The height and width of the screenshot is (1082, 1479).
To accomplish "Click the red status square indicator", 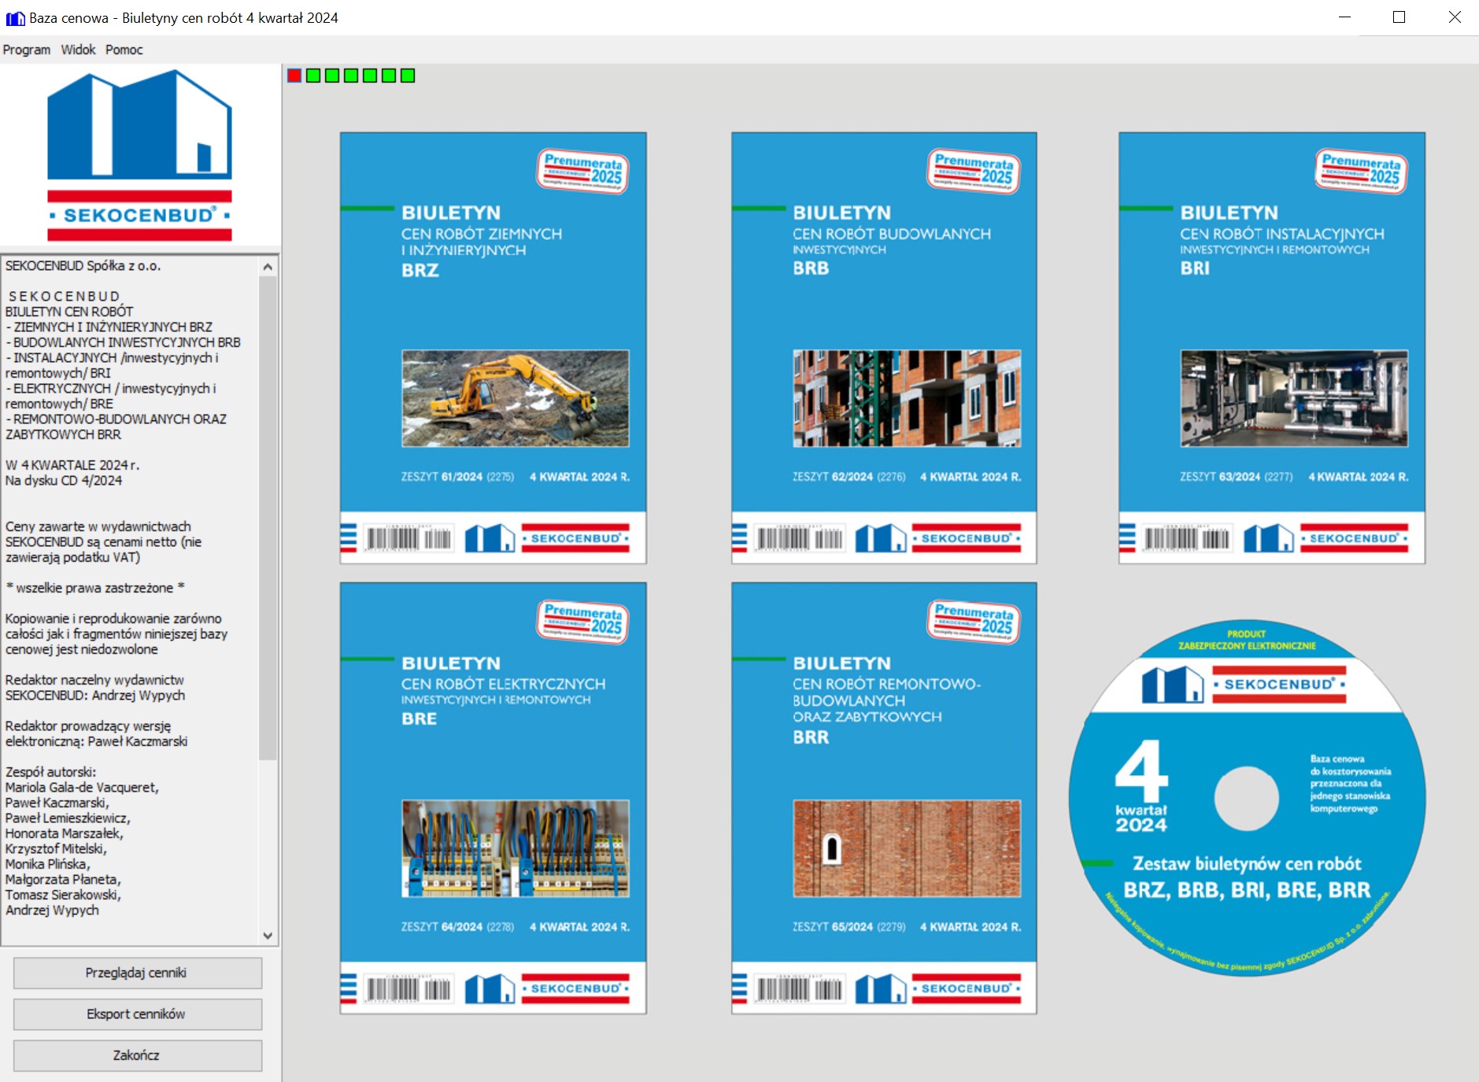I will [294, 76].
